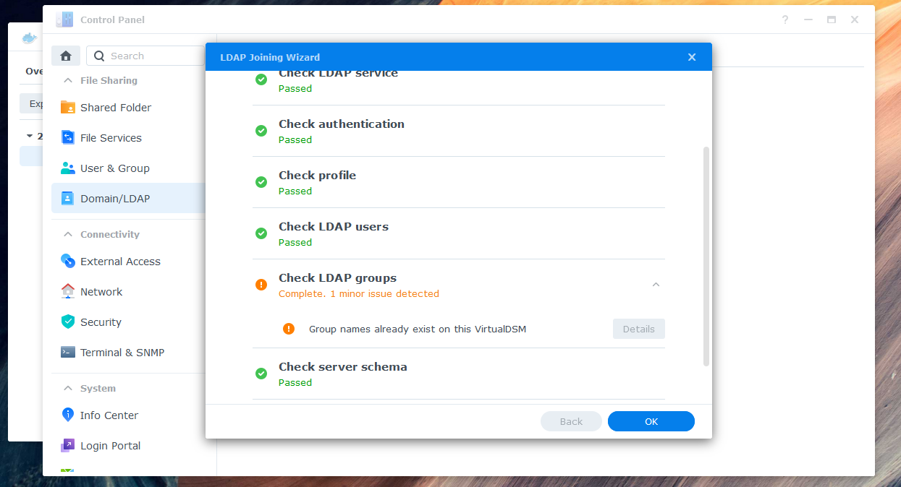Click the Control Panel search field
Viewport: 901px width, 487px height.
(x=146, y=56)
